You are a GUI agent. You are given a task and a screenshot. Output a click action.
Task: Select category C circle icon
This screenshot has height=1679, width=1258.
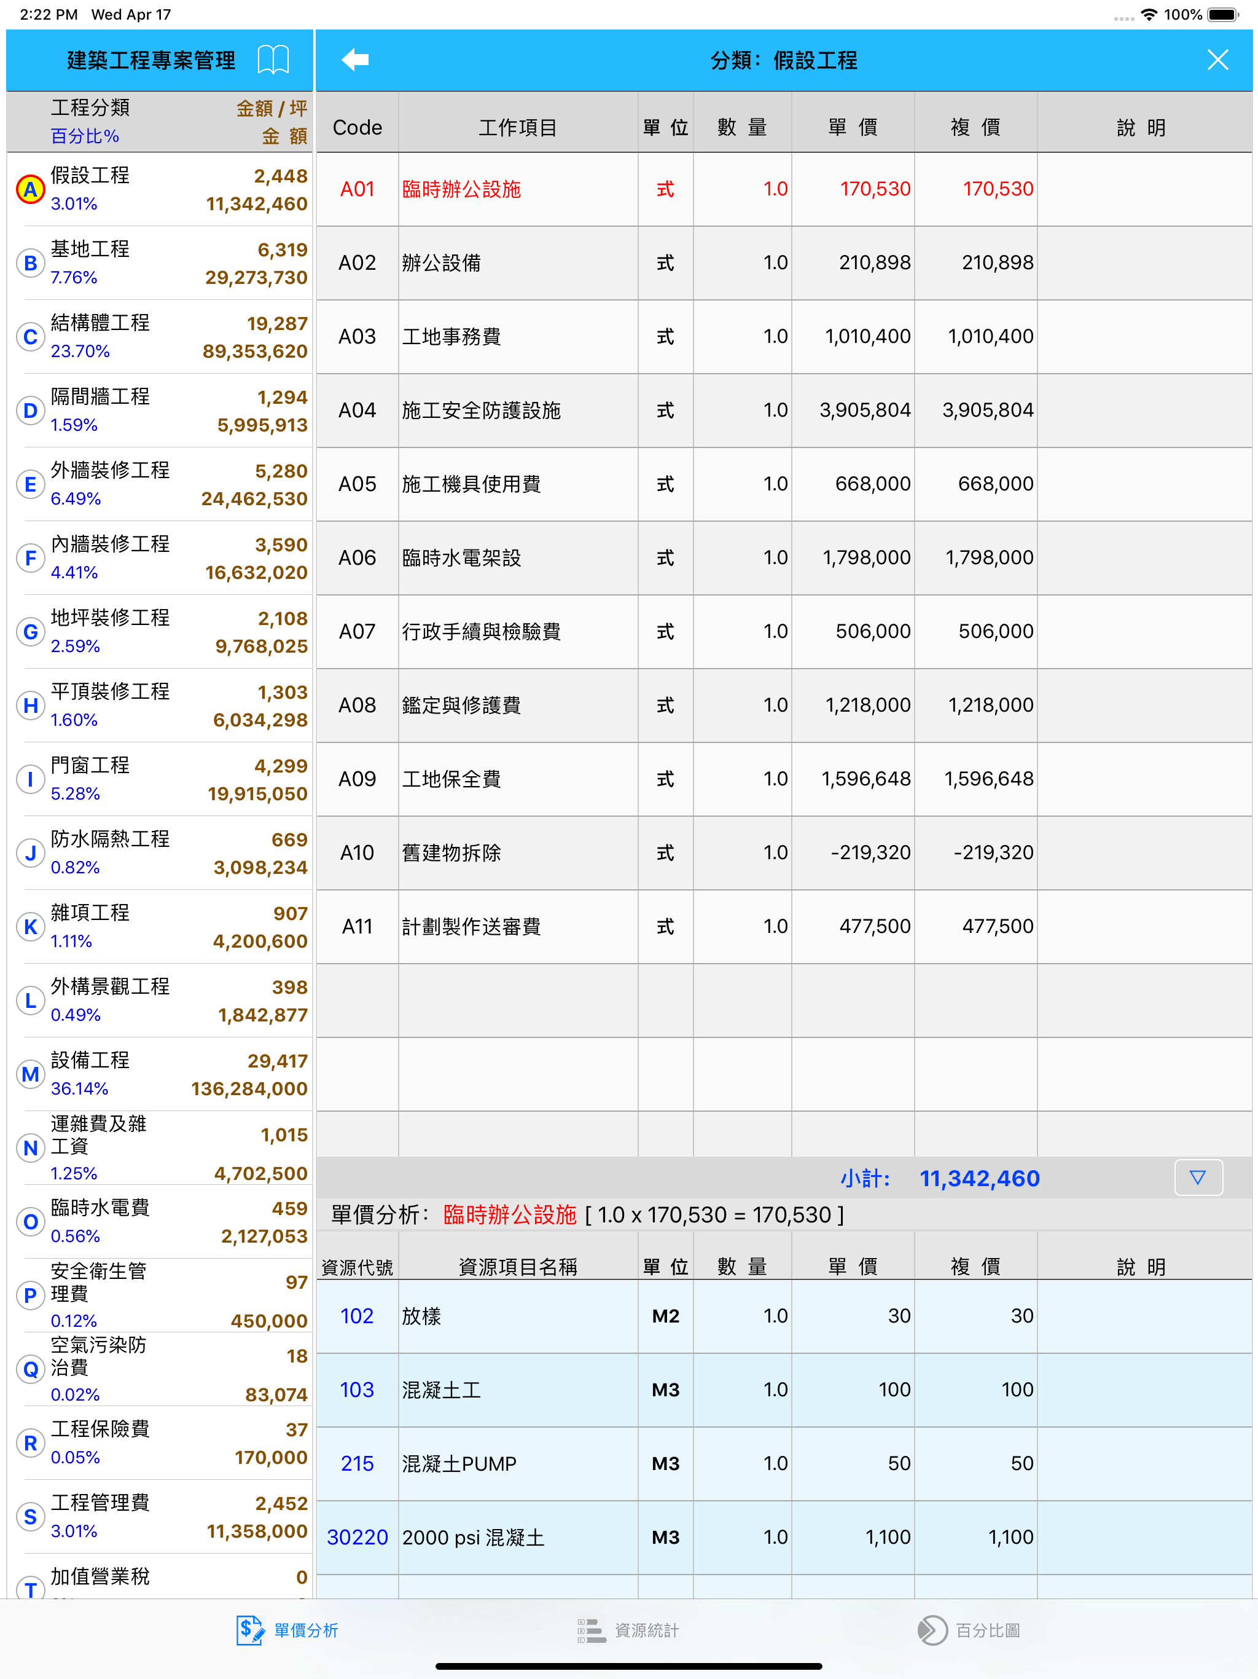pos(30,337)
